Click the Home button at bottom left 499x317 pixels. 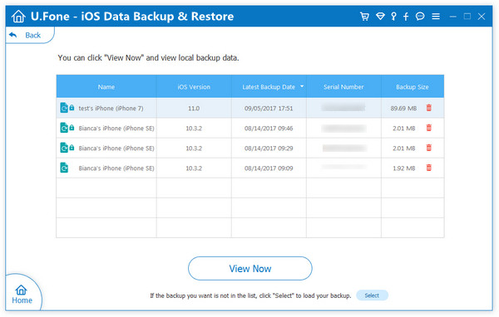(22, 295)
